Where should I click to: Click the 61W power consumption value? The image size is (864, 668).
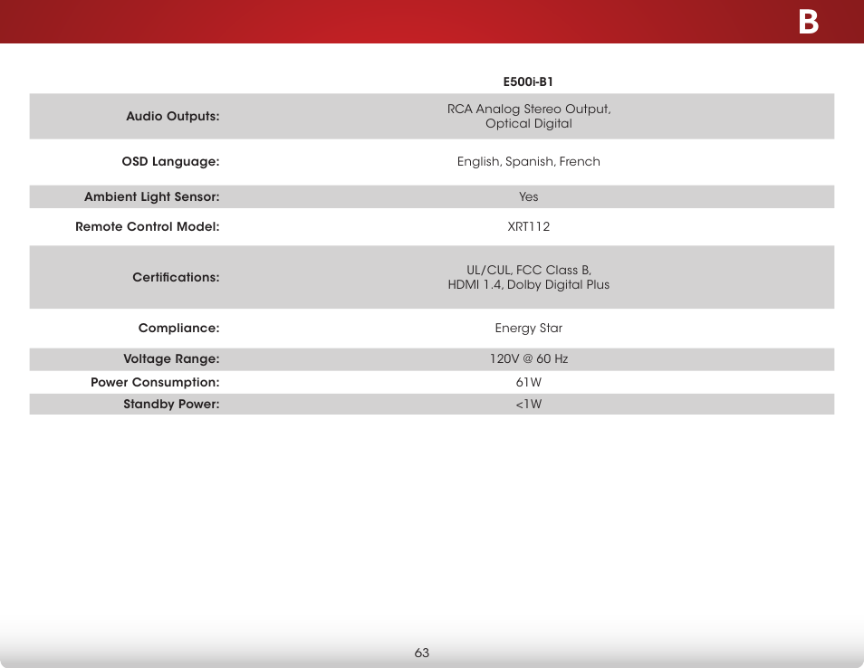(528, 382)
